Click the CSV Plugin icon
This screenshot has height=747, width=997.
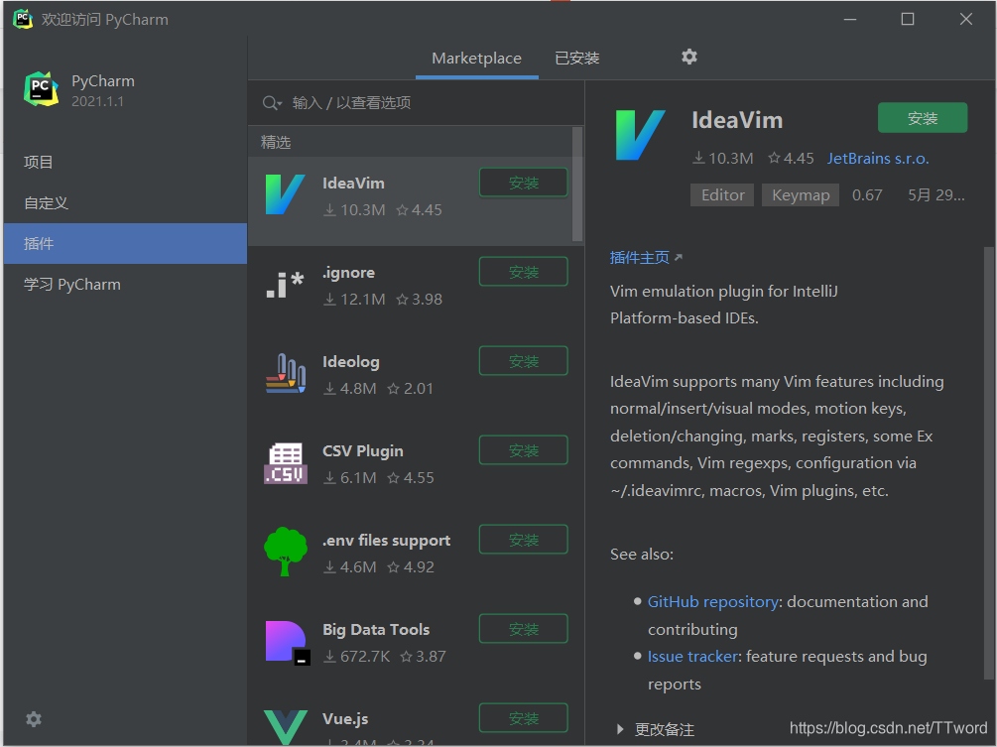[286, 463]
